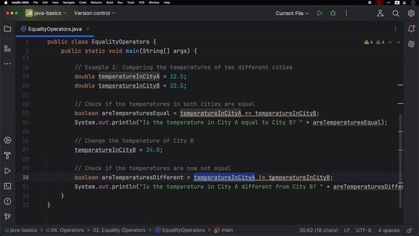Open the Git tool window icon

[x=7, y=216]
